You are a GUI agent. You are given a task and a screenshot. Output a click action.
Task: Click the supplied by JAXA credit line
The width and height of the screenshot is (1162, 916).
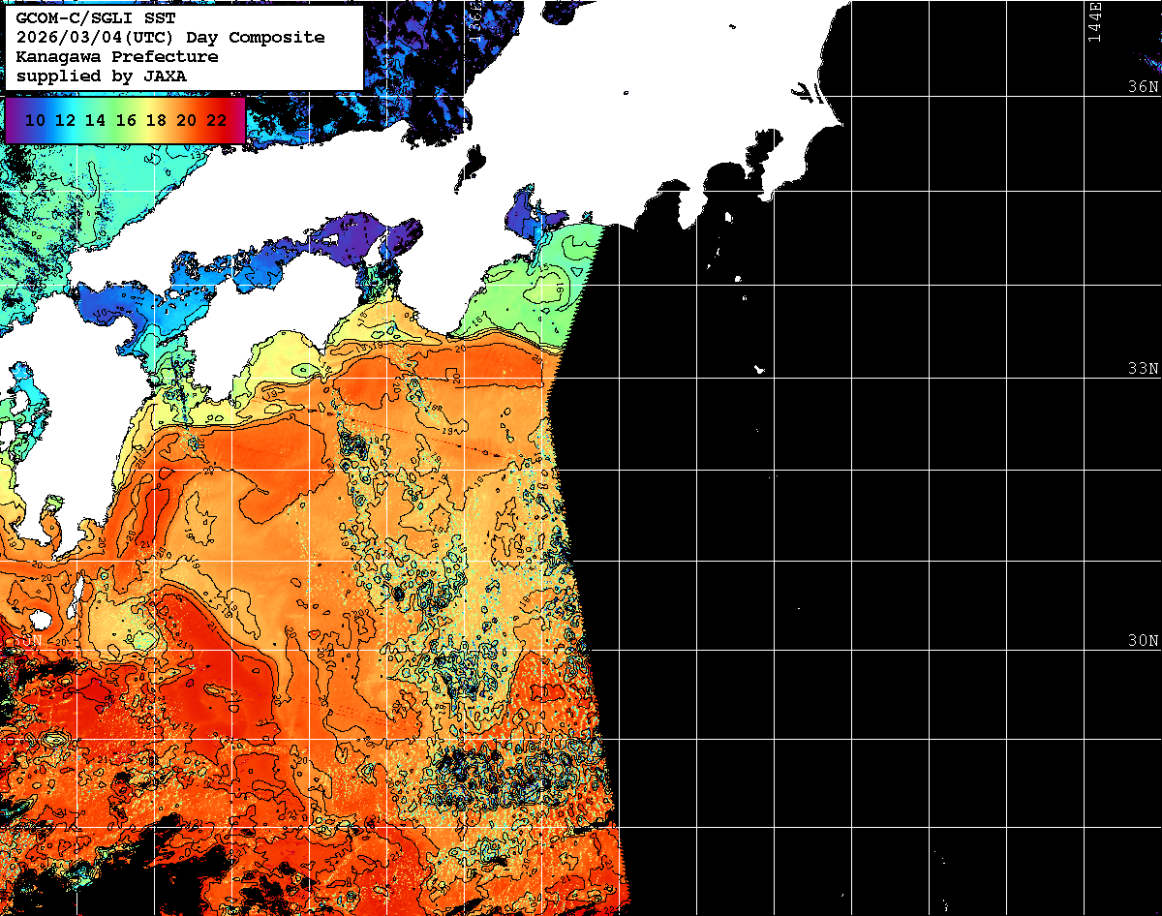point(101,76)
